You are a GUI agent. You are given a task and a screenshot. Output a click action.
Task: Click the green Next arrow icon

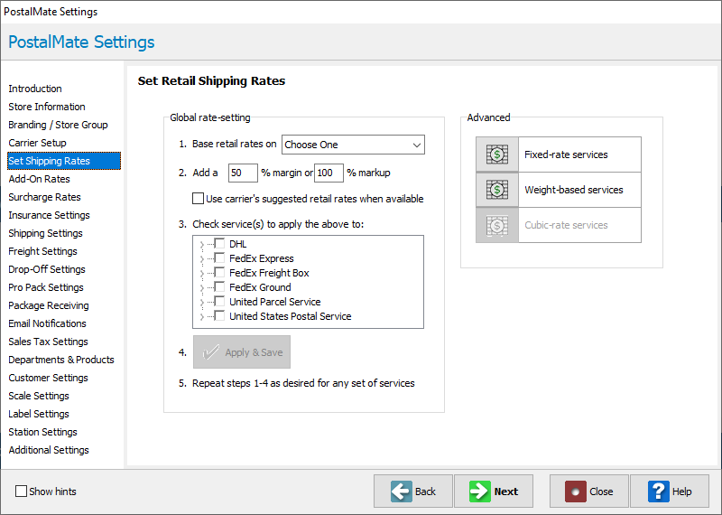point(480,491)
